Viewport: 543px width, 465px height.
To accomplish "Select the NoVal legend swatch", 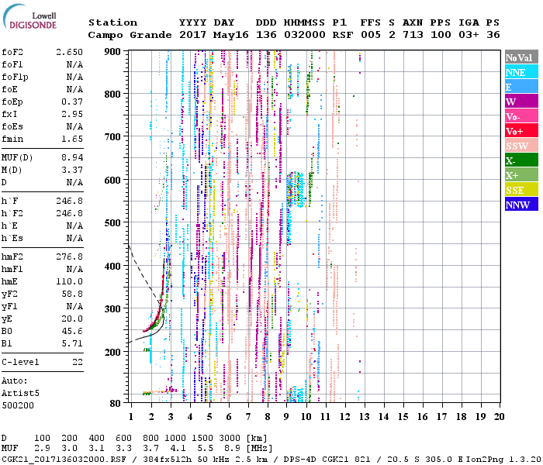I will [520, 57].
